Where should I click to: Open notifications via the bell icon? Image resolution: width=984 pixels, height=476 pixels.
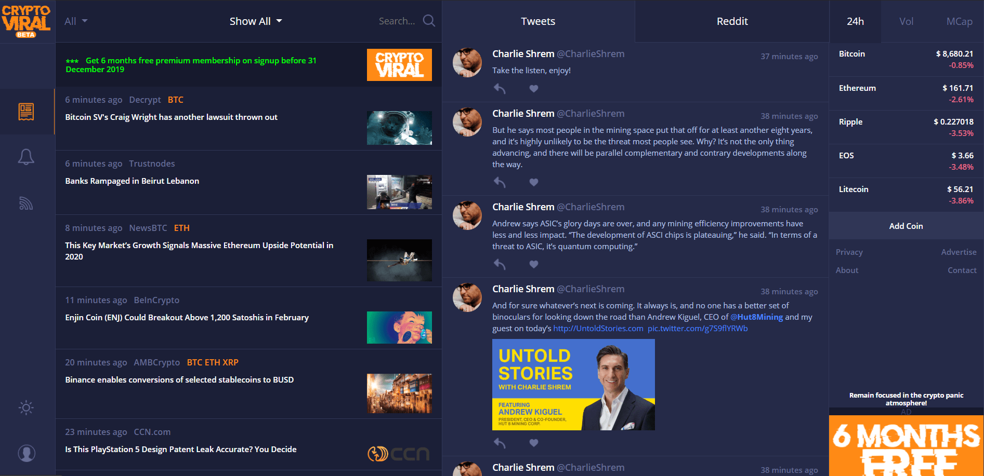(x=27, y=156)
